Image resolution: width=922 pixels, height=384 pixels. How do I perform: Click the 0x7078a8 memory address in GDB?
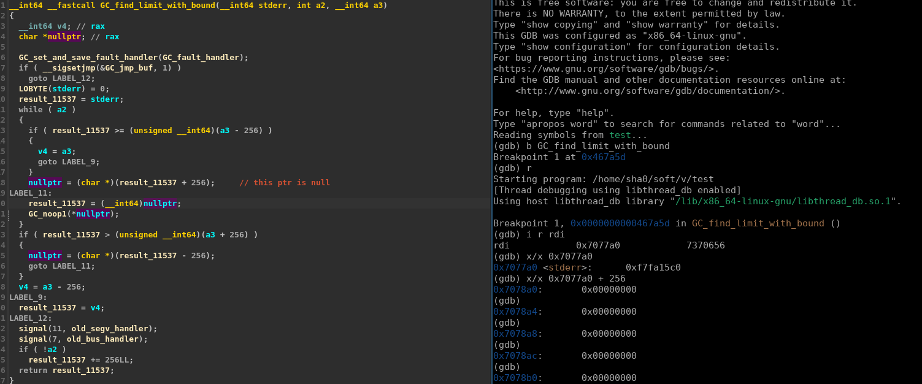coord(515,334)
